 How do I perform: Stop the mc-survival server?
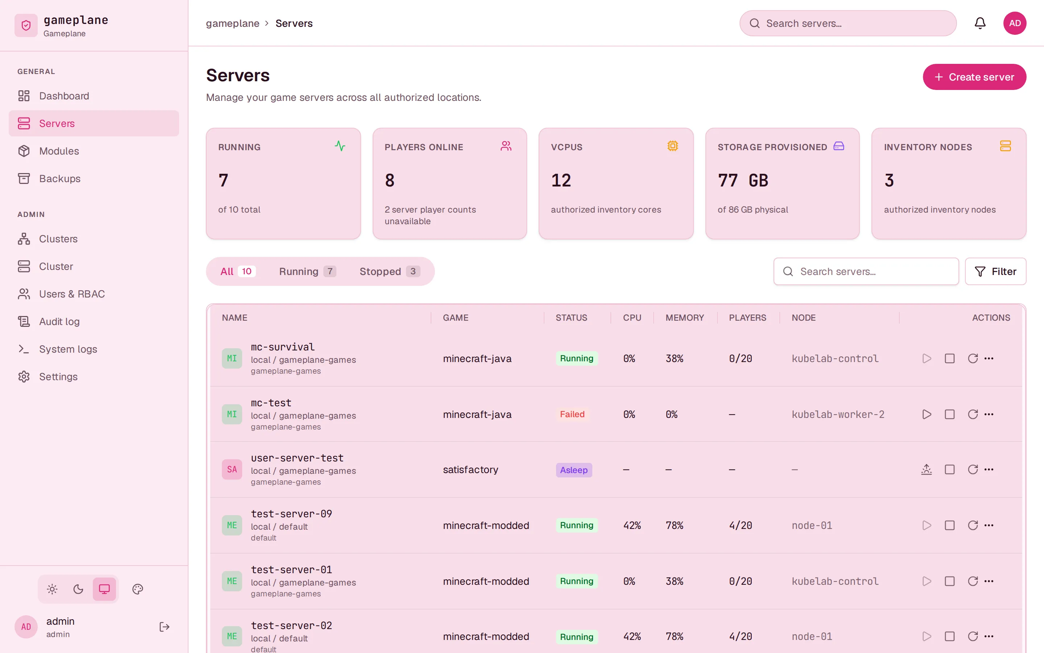(949, 358)
